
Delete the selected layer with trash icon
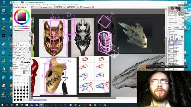[177, 39]
